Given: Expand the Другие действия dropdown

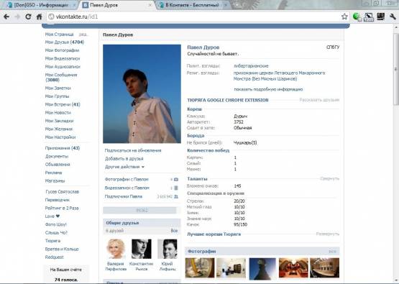Looking at the screenshot, I should tap(124, 167).
